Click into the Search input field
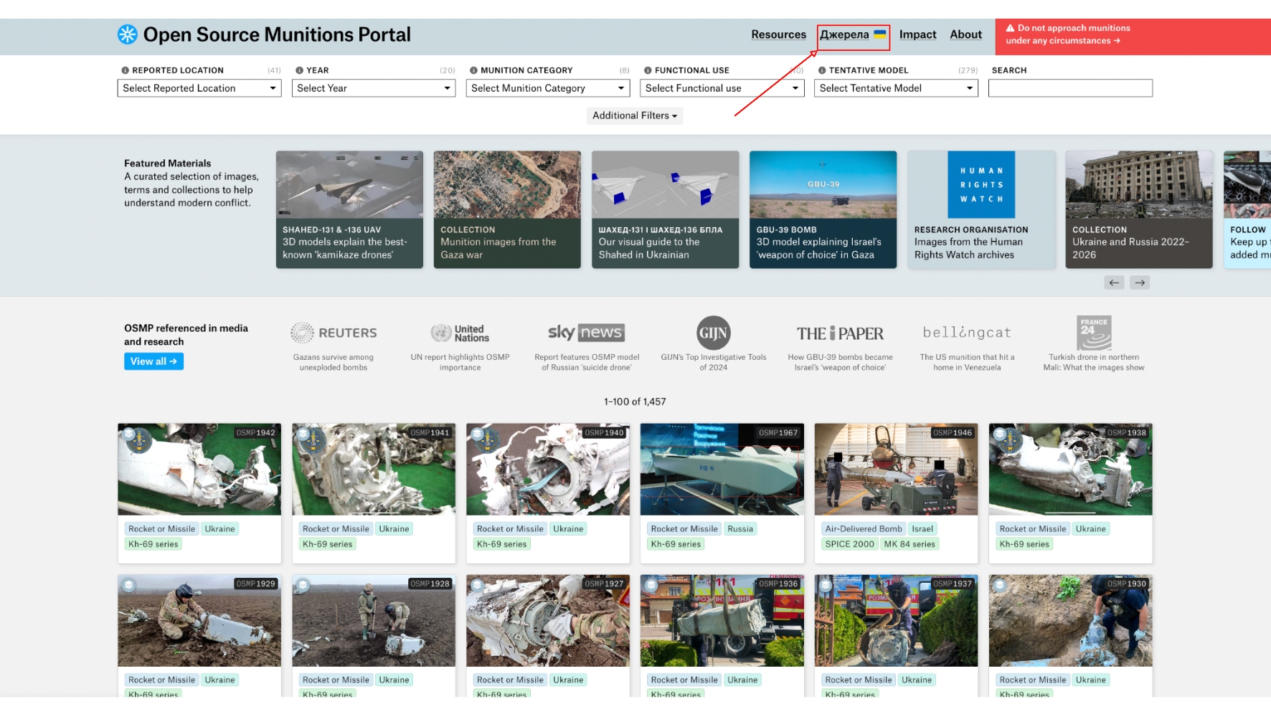The image size is (1271, 714). point(1070,88)
